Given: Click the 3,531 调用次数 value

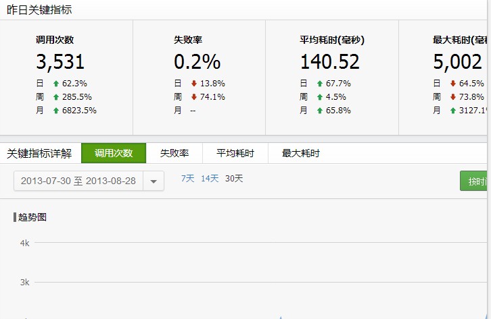Looking at the screenshot, I should click(x=60, y=61).
